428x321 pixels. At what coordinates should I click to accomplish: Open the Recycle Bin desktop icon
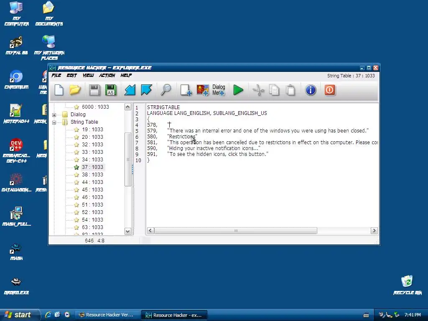click(407, 285)
